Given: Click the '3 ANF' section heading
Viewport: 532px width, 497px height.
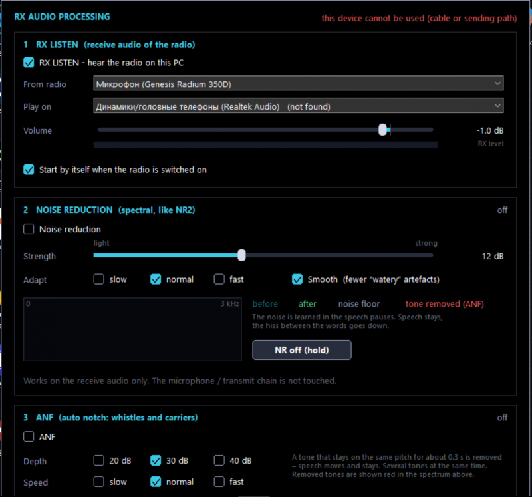Looking at the screenshot, I should 110,418.
